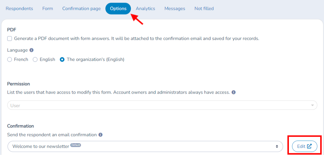The width and height of the screenshot is (324, 155).
Task: Click the 'Send the respondent an email confirmation' text
Action: pos(52,135)
